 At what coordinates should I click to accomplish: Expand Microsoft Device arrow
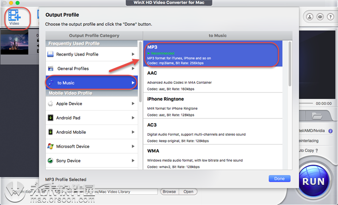coord(133,146)
